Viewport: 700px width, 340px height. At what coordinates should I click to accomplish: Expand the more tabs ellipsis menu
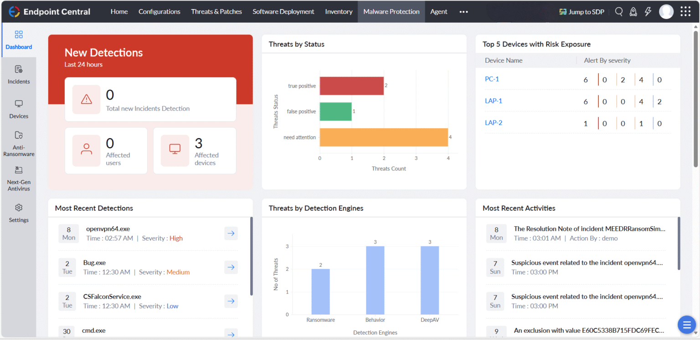463,12
